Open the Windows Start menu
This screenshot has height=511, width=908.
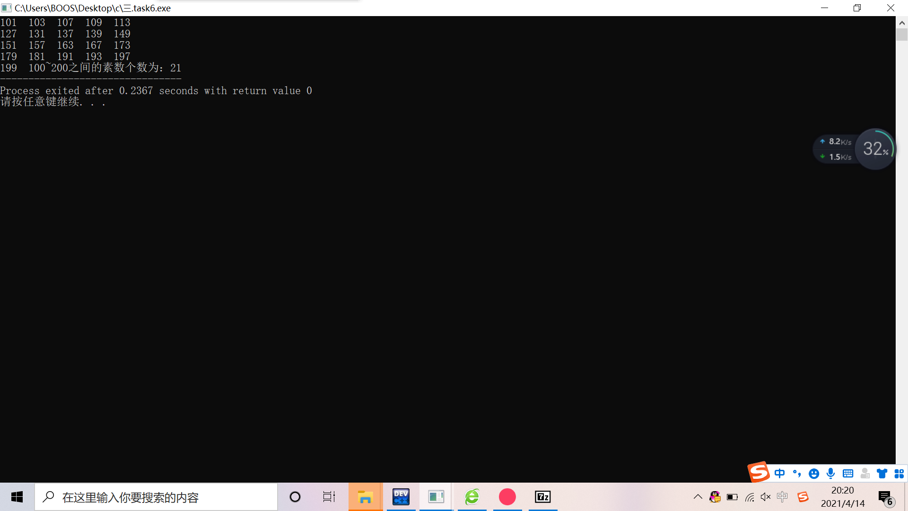[17, 497]
